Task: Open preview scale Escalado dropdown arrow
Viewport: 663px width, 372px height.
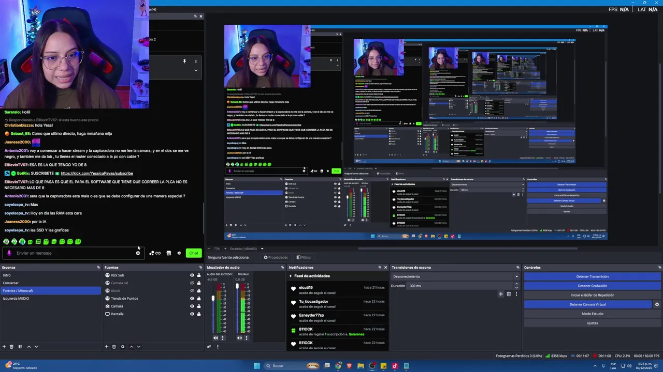Action: [262, 249]
